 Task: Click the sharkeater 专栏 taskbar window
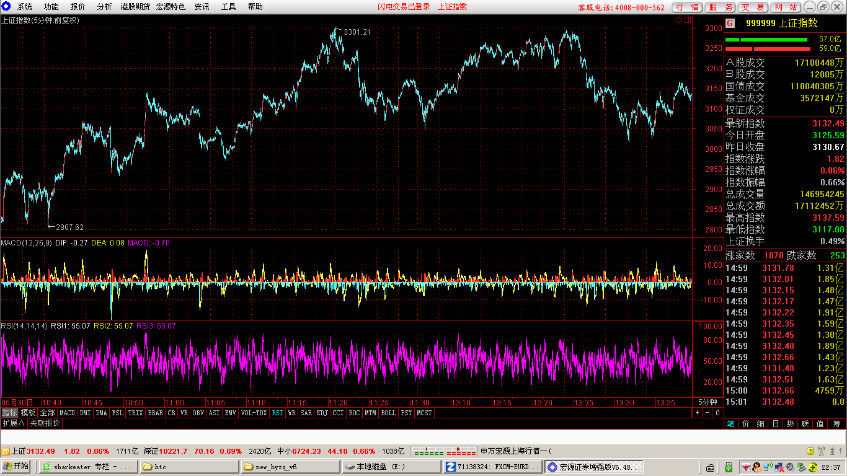click(89, 467)
